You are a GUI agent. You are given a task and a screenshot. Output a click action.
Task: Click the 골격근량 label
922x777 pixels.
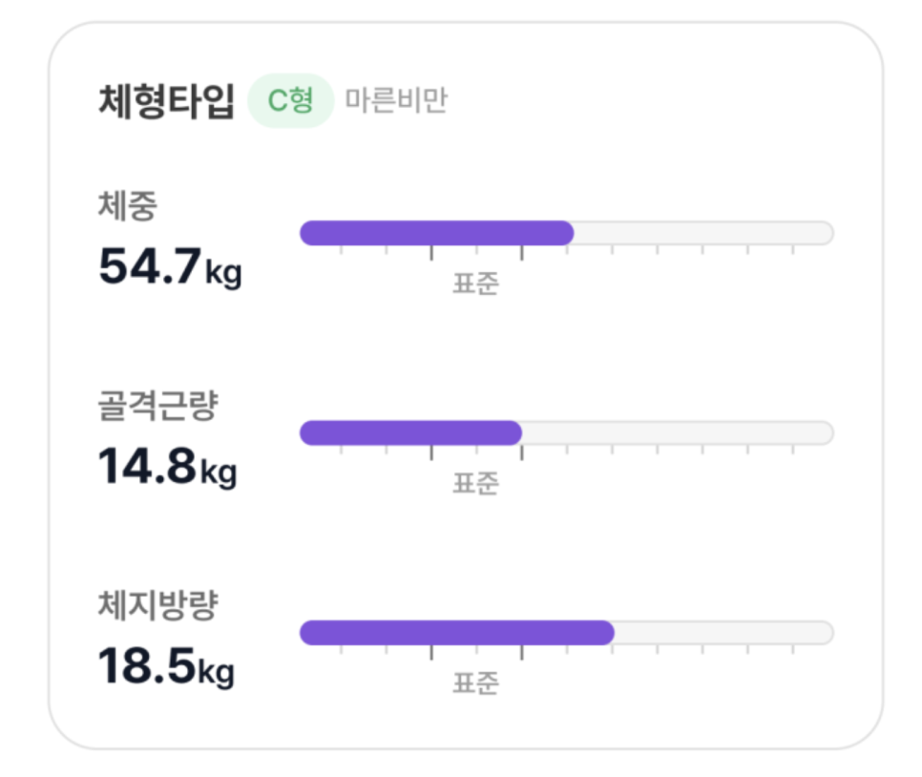click(x=157, y=406)
